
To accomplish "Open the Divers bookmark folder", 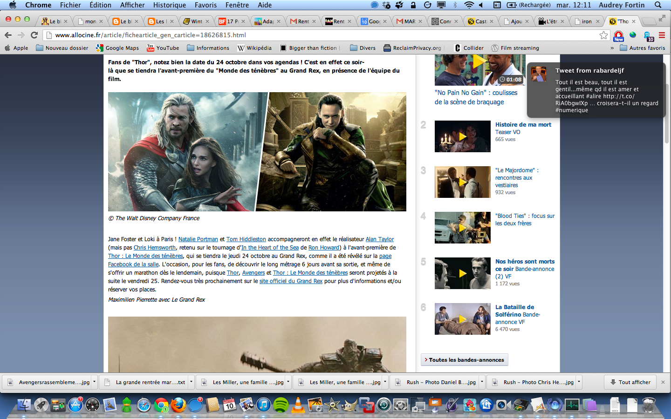I will (363, 48).
